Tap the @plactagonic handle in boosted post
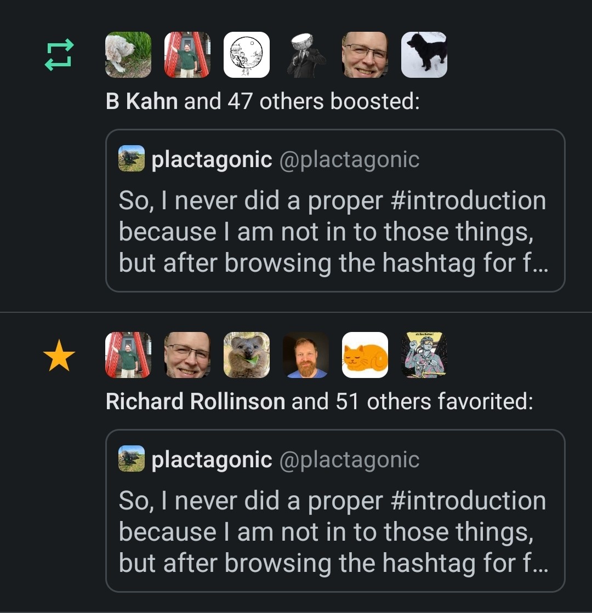This screenshot has width=592, height=613. coord(349,159)
